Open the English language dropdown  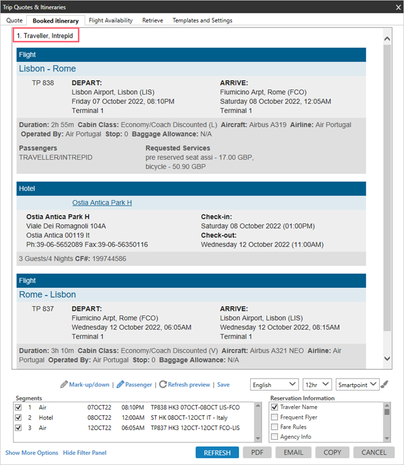(274, 385)
